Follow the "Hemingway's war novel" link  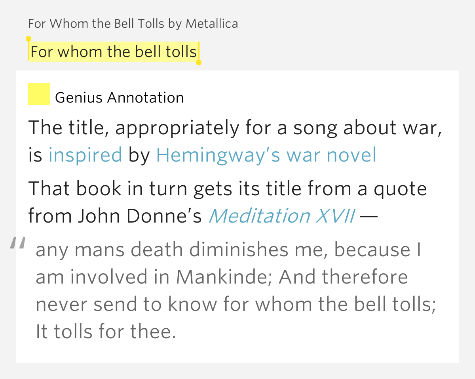[x=266, y=155]
